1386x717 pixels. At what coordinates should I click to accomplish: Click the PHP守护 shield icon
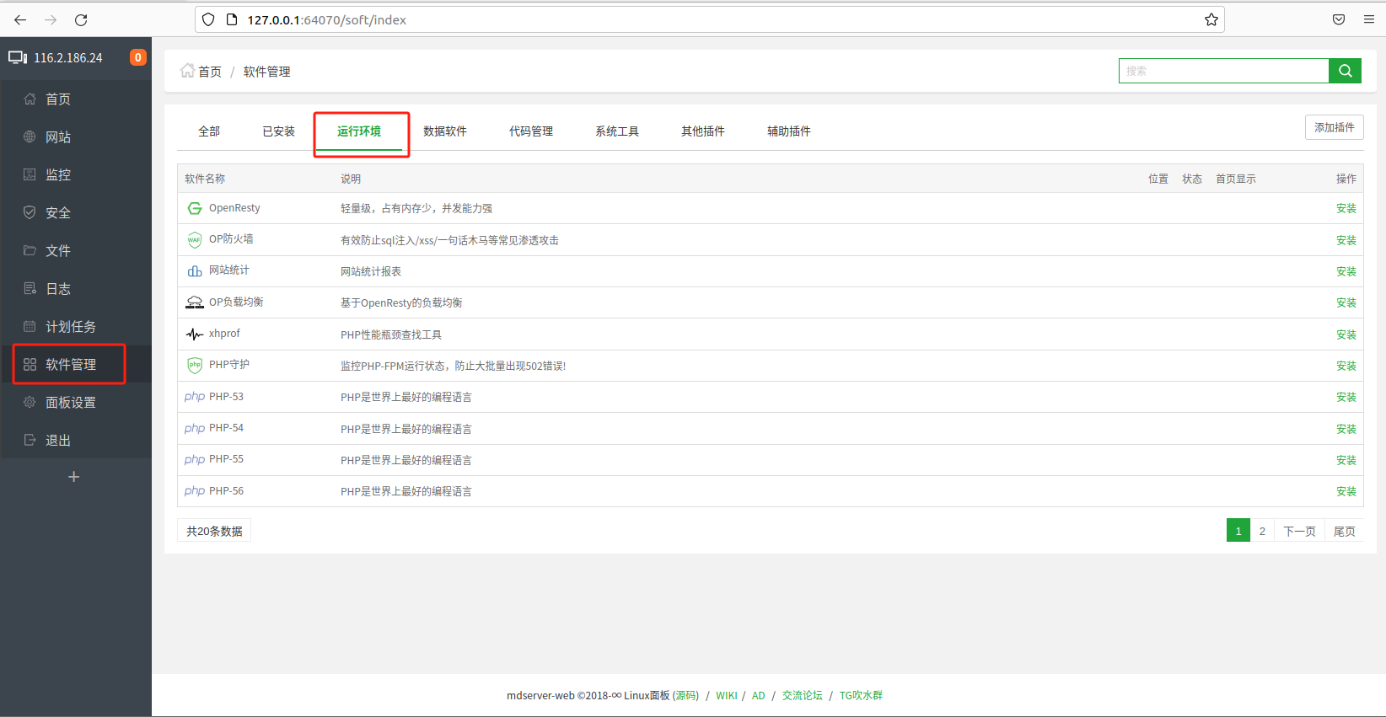click(x=195, y=365)
